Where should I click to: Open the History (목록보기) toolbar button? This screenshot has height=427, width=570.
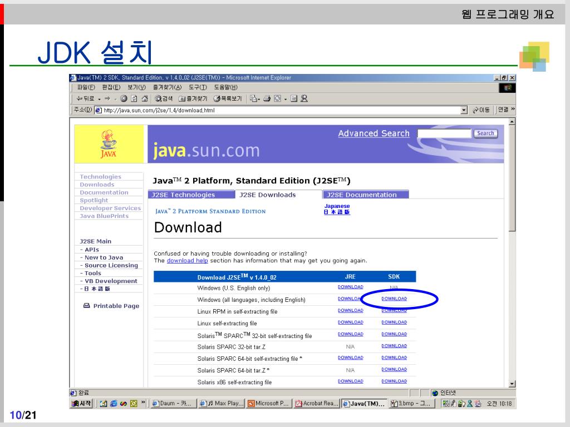coord(227,99)
